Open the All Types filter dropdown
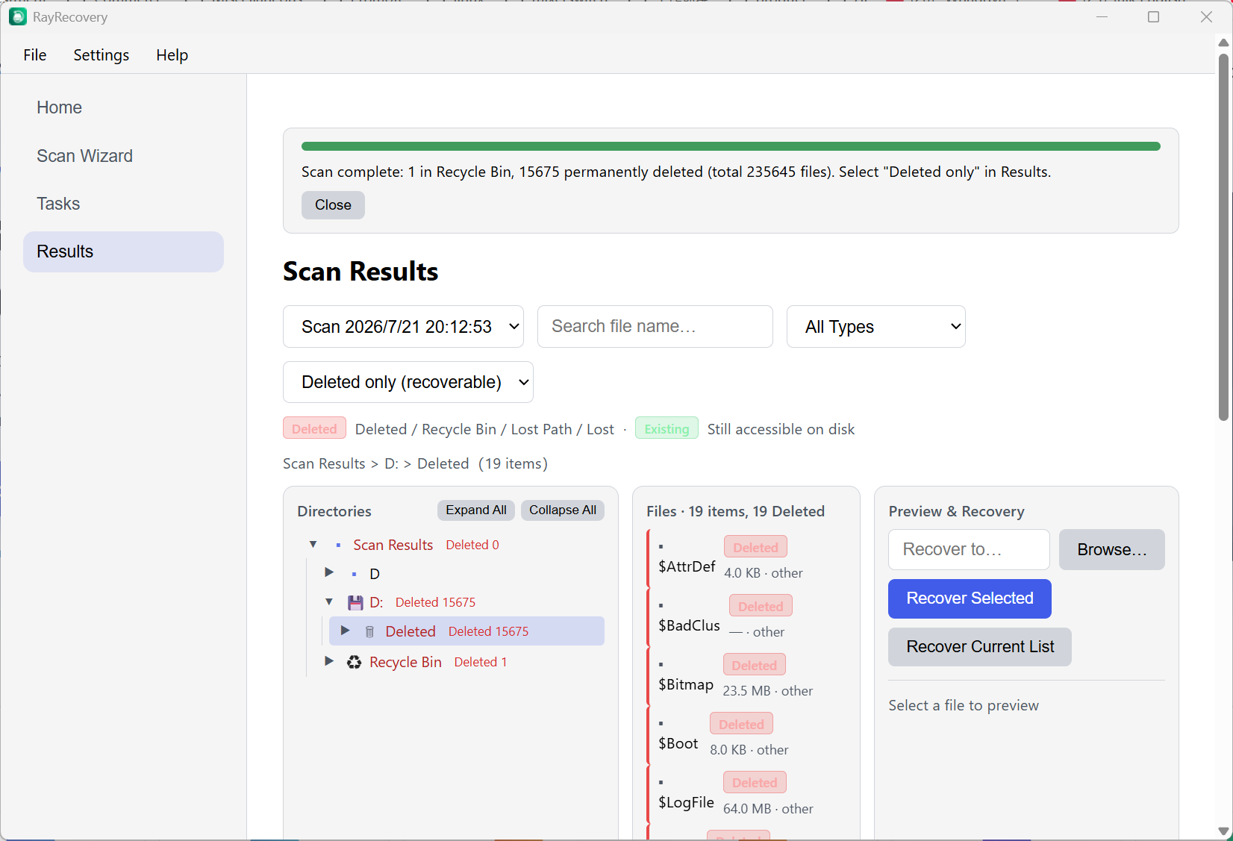The height and width of the screenshot is (841, 1233). [x=875, y=327]
